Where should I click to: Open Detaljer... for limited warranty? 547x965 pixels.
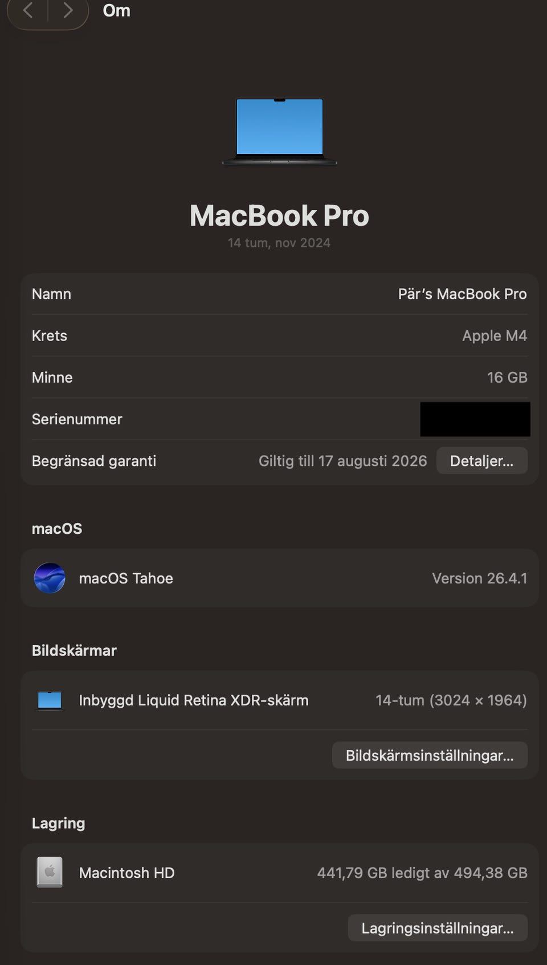(x=481, y=461)
